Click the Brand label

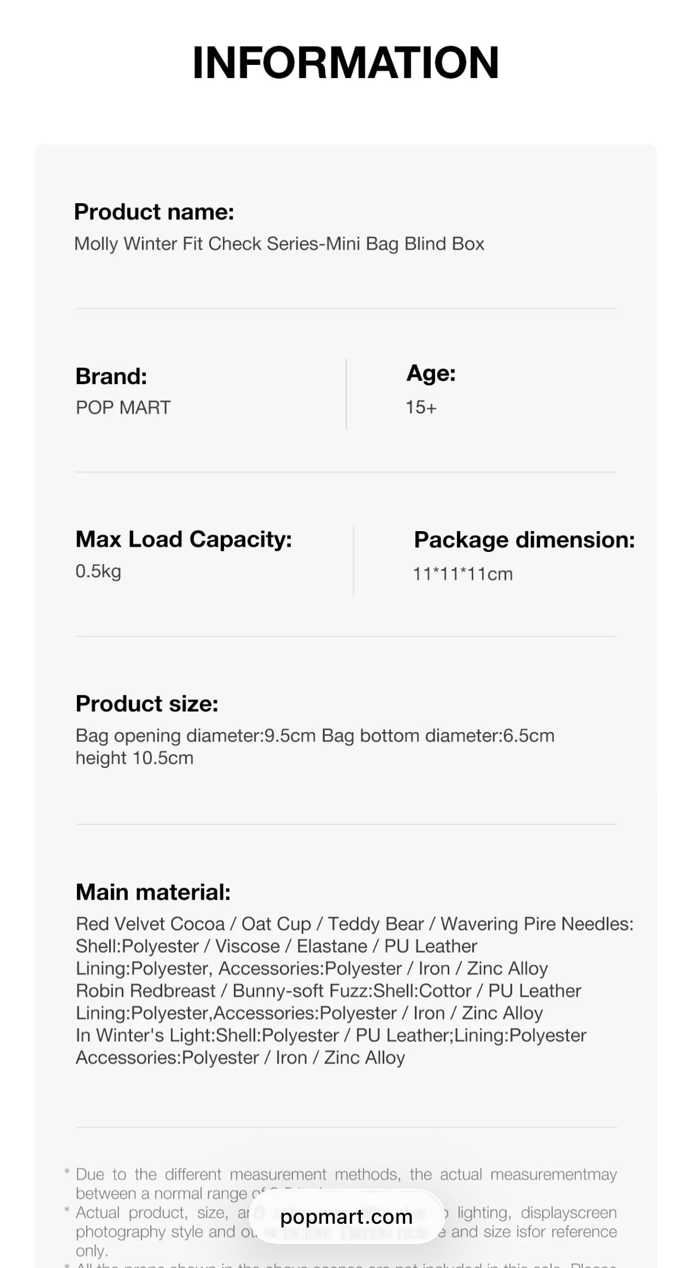(x=111, y=376)
